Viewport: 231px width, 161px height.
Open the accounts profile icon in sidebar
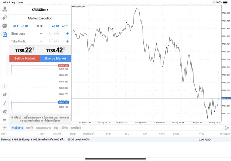[x=5, y=9]
